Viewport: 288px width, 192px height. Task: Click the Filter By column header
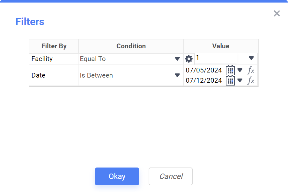(54, 46)
